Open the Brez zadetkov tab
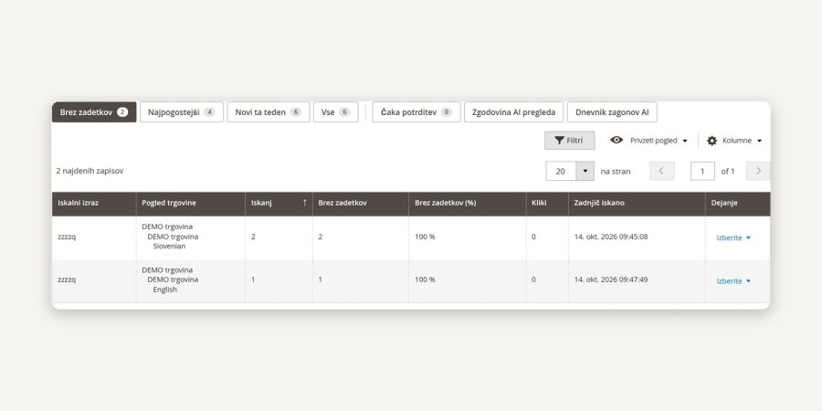 (x=94, y=112)
